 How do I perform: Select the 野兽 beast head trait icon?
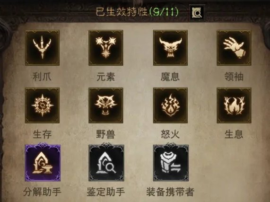(106, 105)
